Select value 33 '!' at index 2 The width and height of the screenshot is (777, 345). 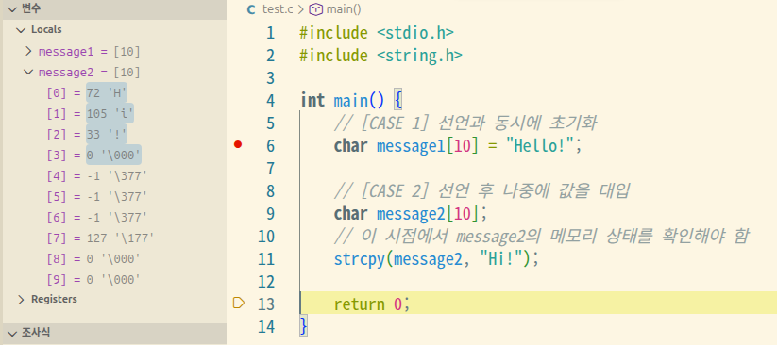tap(107, 135)
